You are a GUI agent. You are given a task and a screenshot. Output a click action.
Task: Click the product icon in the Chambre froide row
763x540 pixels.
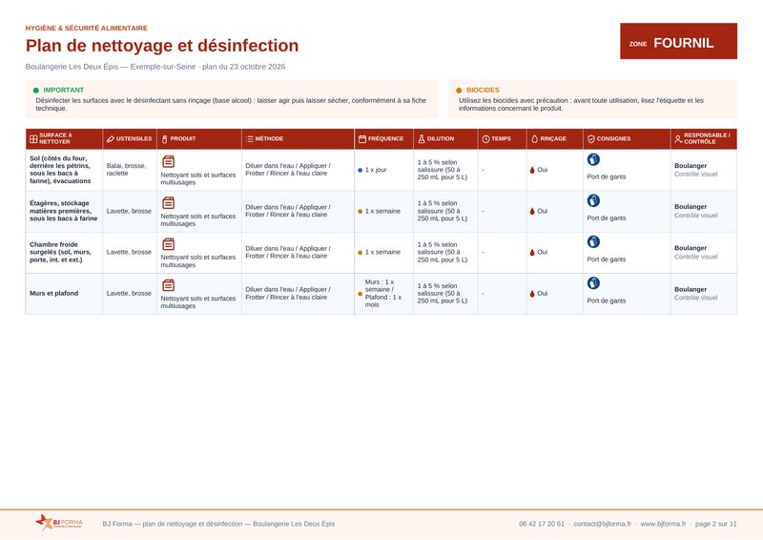click(x=169, y=244)
